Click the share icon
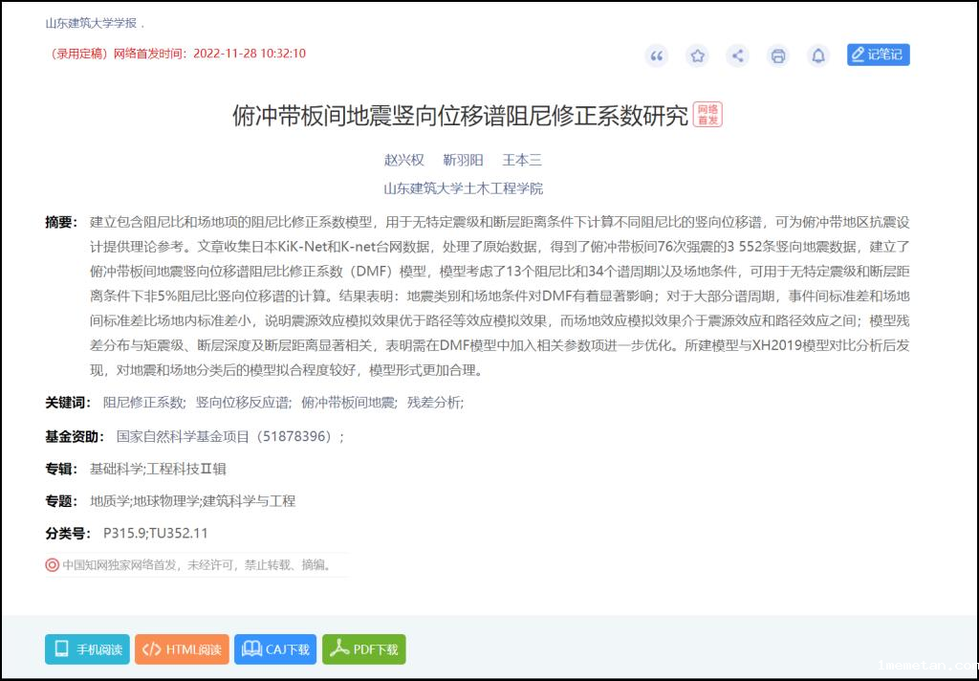The width and height of the screenshot is (979, 681). point(737,55)
